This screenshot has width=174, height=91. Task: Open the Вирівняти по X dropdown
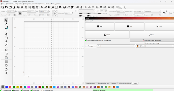[x=139, y=11]
